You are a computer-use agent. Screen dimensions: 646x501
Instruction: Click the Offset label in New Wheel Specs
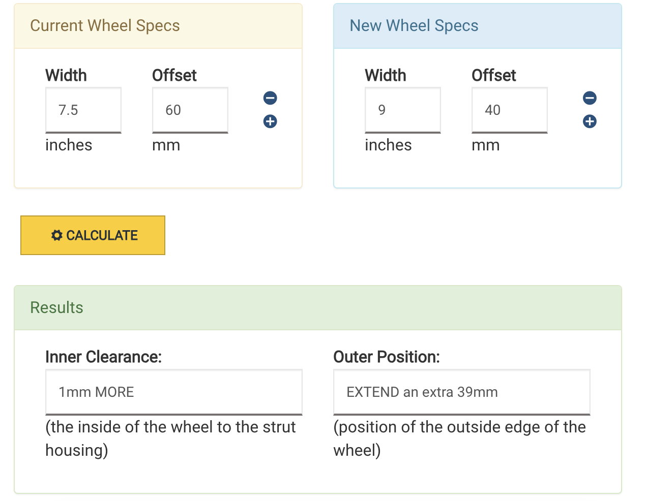494,75
